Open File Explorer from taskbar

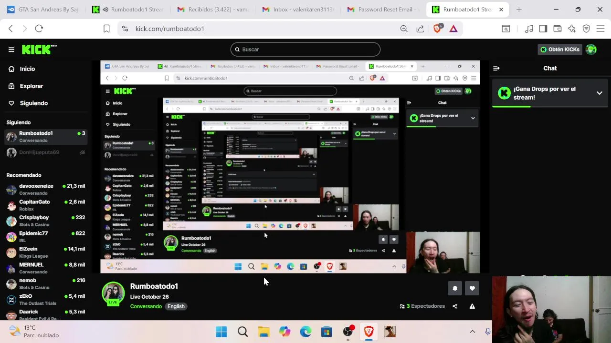[263, 332]
